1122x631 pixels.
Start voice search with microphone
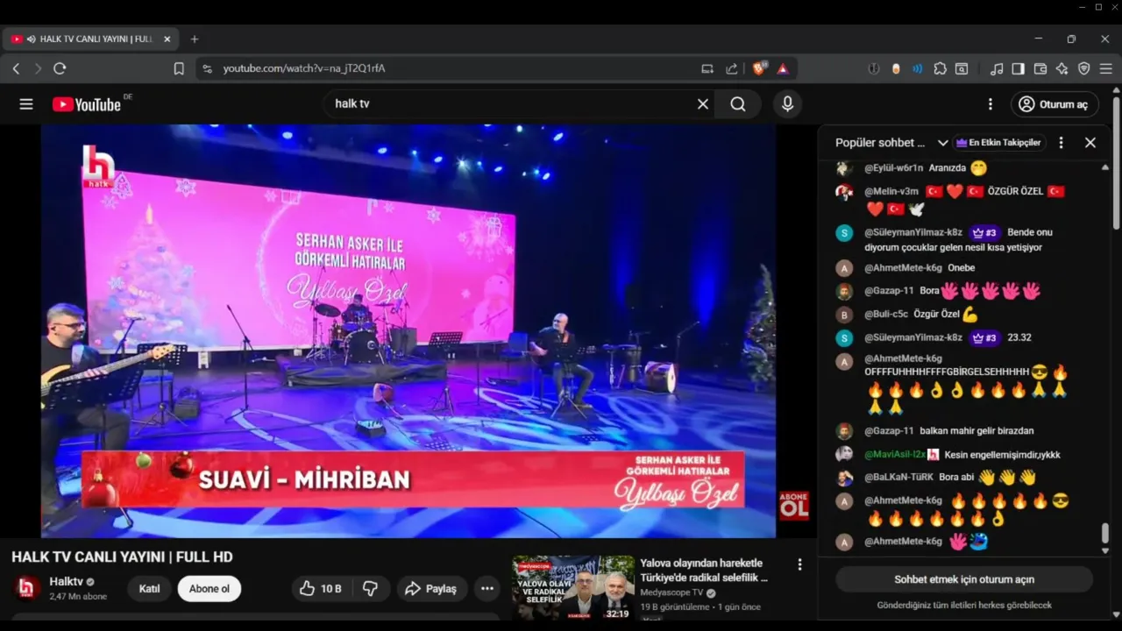coord(787,104)
